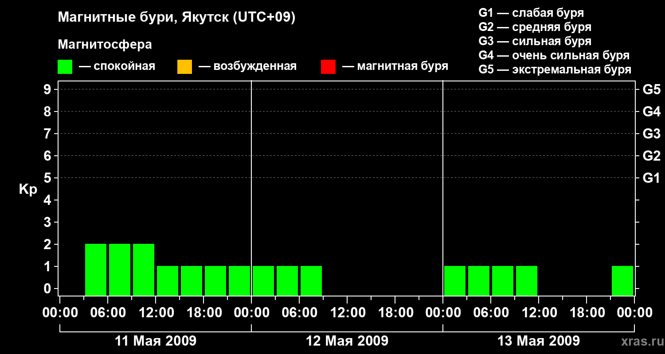Viewport: 665px width, 354px height.
Task: Click the first Kp 2 bar on 11 May
Action: (96, 269)
